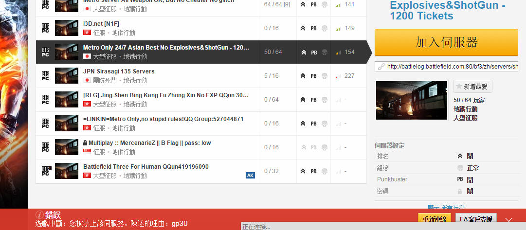Screen dimensions: 526x230
Task: Dismiss the red error bar with the chevron
Action: coord(508,220)
